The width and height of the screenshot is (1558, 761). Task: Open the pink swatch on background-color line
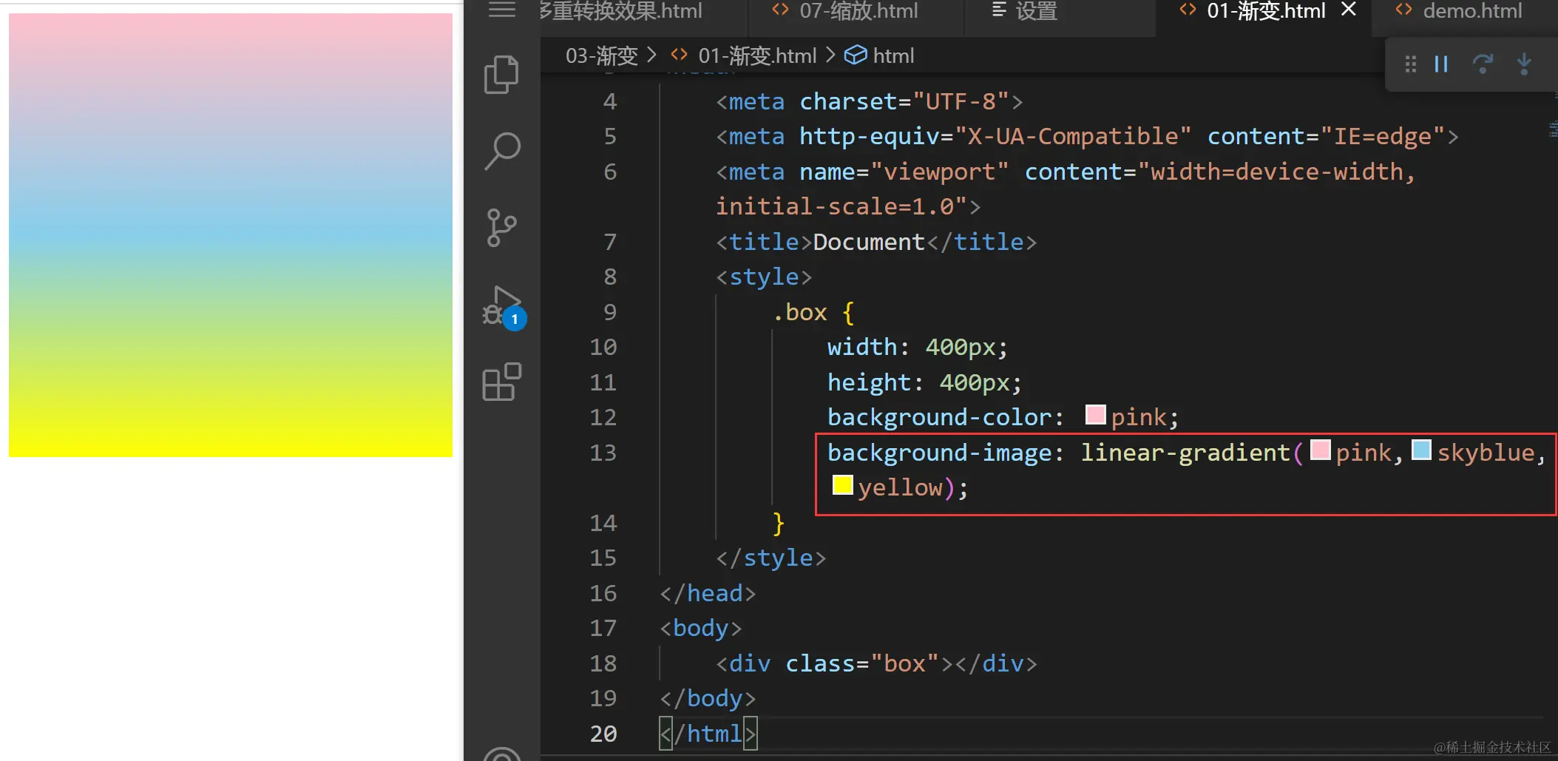click(x=1096, y=414)
